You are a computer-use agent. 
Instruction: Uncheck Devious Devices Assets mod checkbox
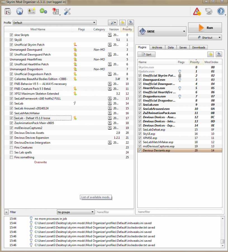(x=11, y=133)
